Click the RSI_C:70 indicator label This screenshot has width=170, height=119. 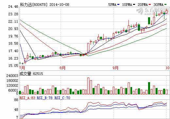[62, 98]
